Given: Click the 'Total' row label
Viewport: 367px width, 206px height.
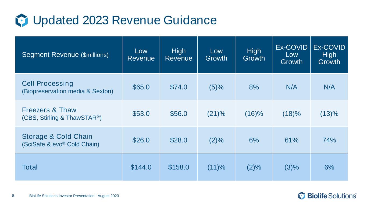Looking at the screenshot, I should 30,167.
